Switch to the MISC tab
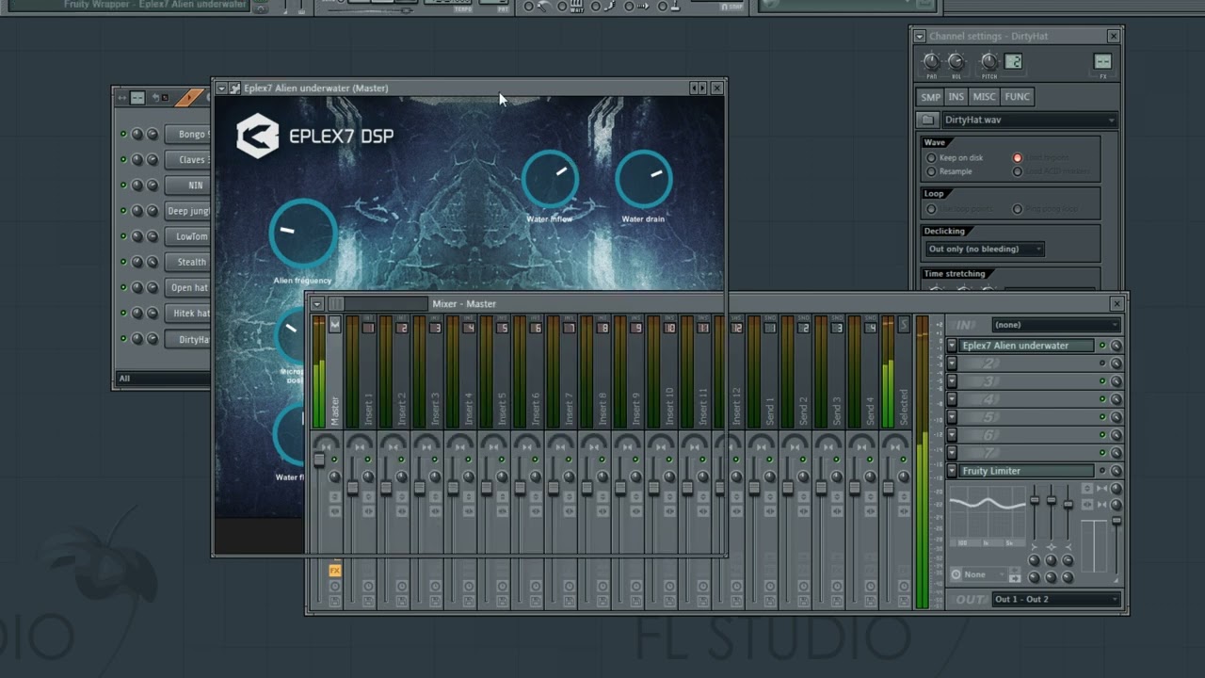Screen dimensions: 1205x678 (x=984, y=97)
